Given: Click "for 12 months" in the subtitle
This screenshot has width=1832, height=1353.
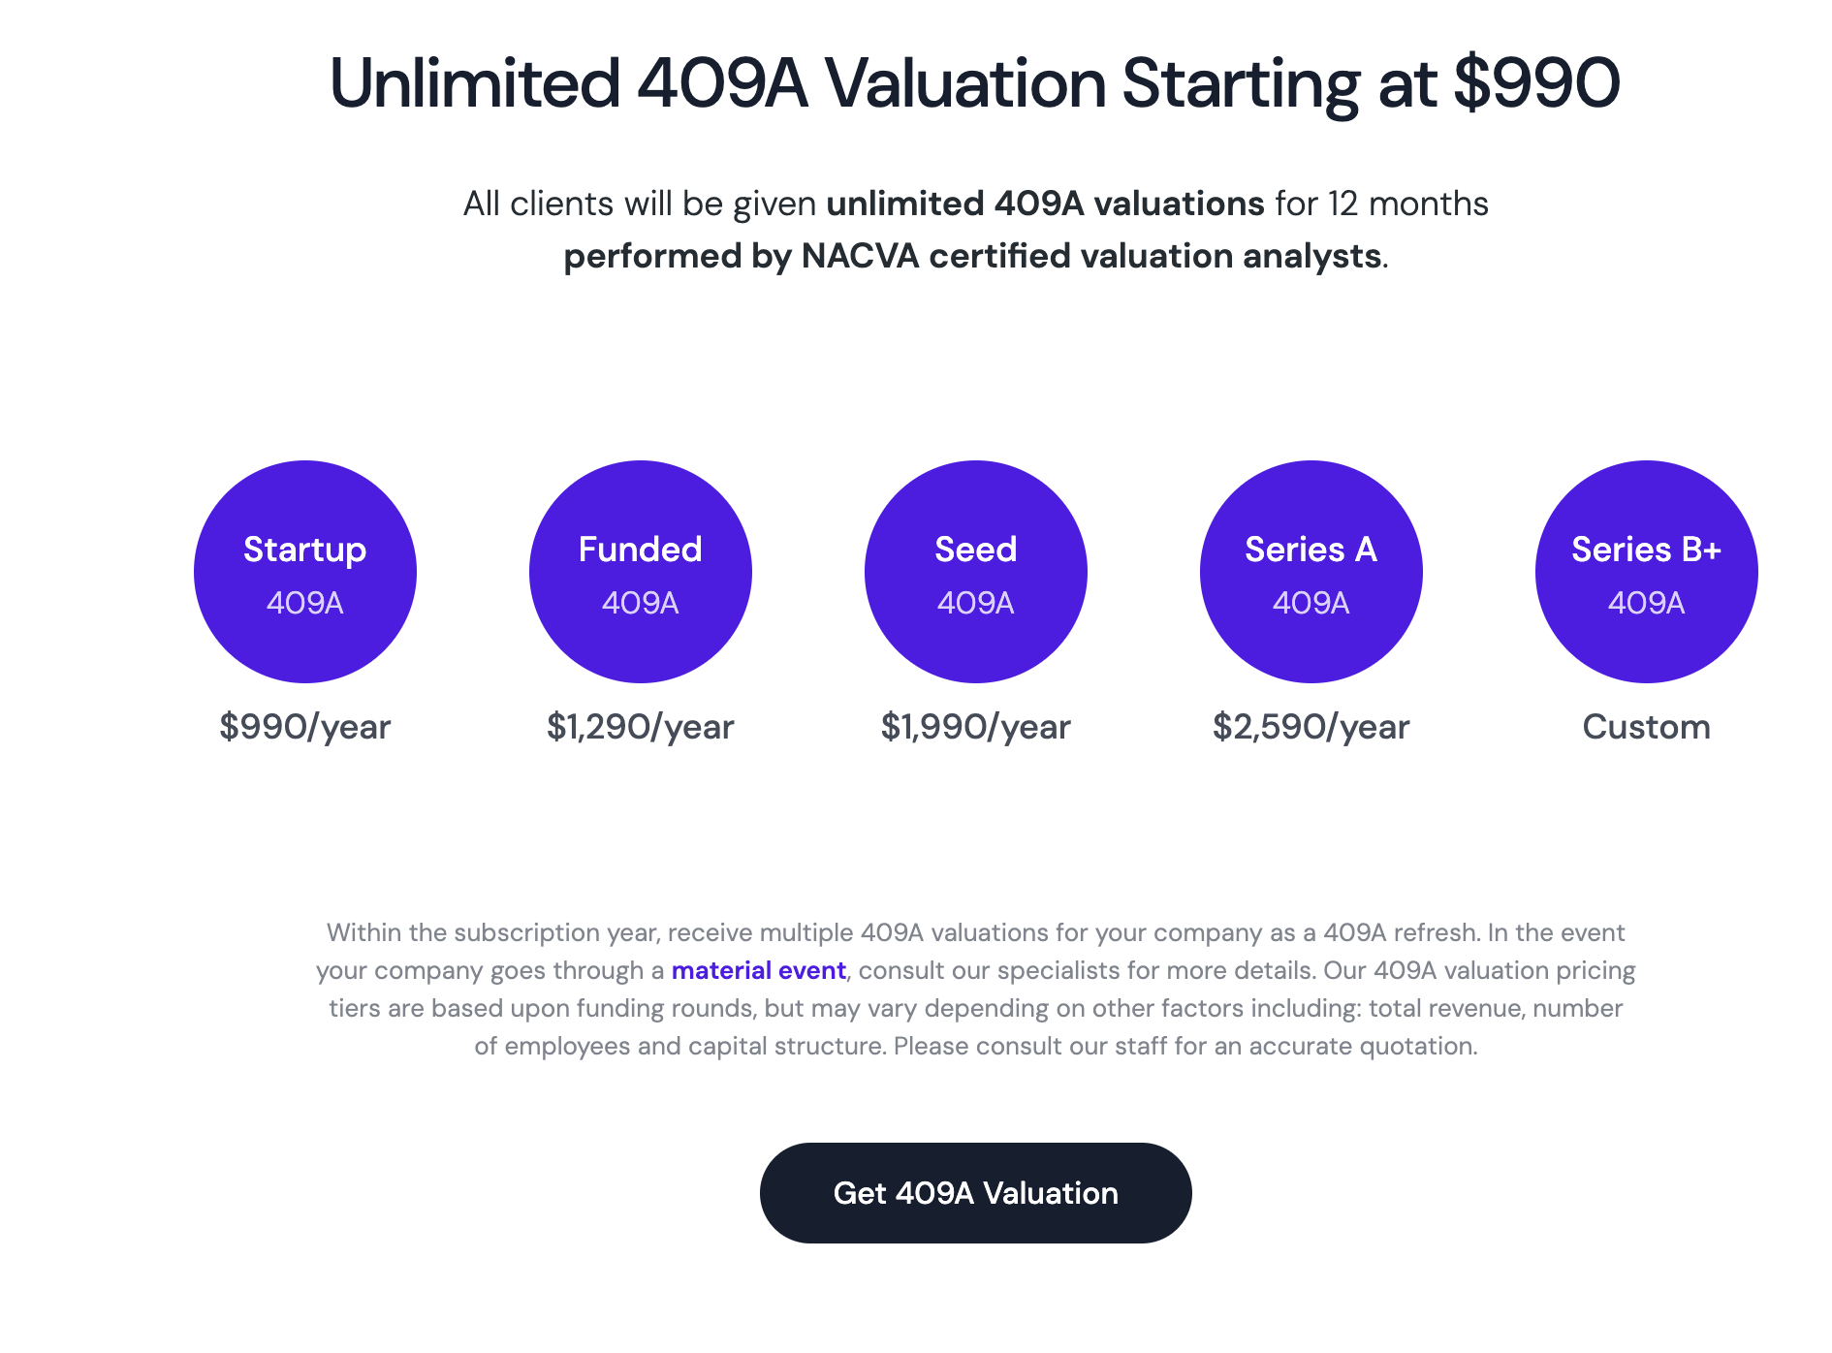Looking at the screenshot, I should tap(1381, 204).
